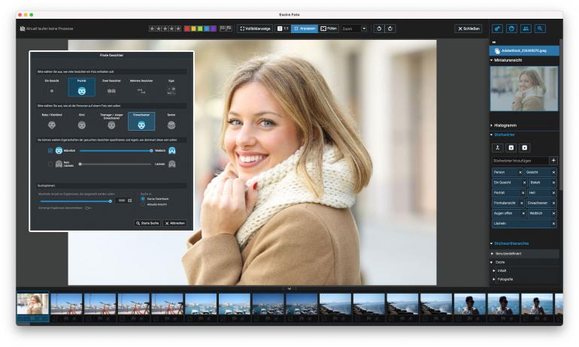The height and width of the screenshot is (347, 579).
Task: Remove the 'Lächeln' keyword tag
Action: pyautogui.click(x=553, y=224)
